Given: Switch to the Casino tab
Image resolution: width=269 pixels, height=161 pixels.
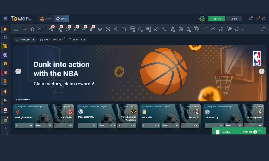Looking at the screenshot, I should (x=46, y=19).
